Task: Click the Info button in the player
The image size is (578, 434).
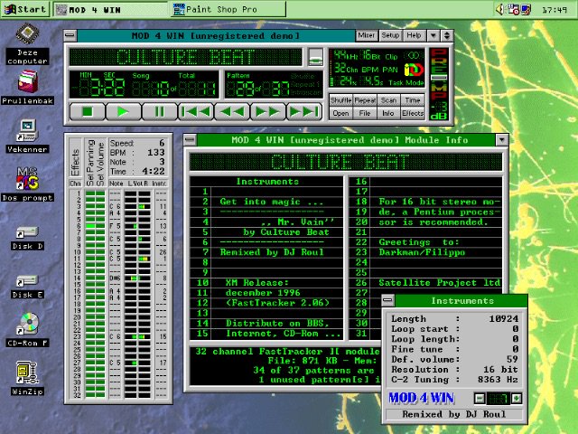Action: (388, 113)
